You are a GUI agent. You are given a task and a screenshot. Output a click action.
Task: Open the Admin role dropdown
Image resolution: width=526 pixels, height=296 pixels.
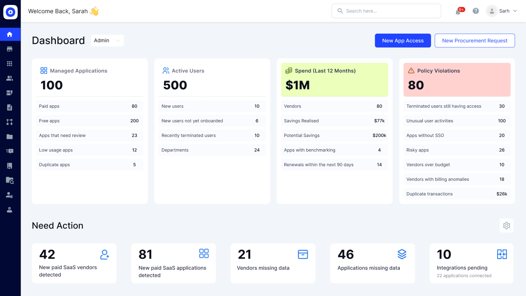[107, 40]
